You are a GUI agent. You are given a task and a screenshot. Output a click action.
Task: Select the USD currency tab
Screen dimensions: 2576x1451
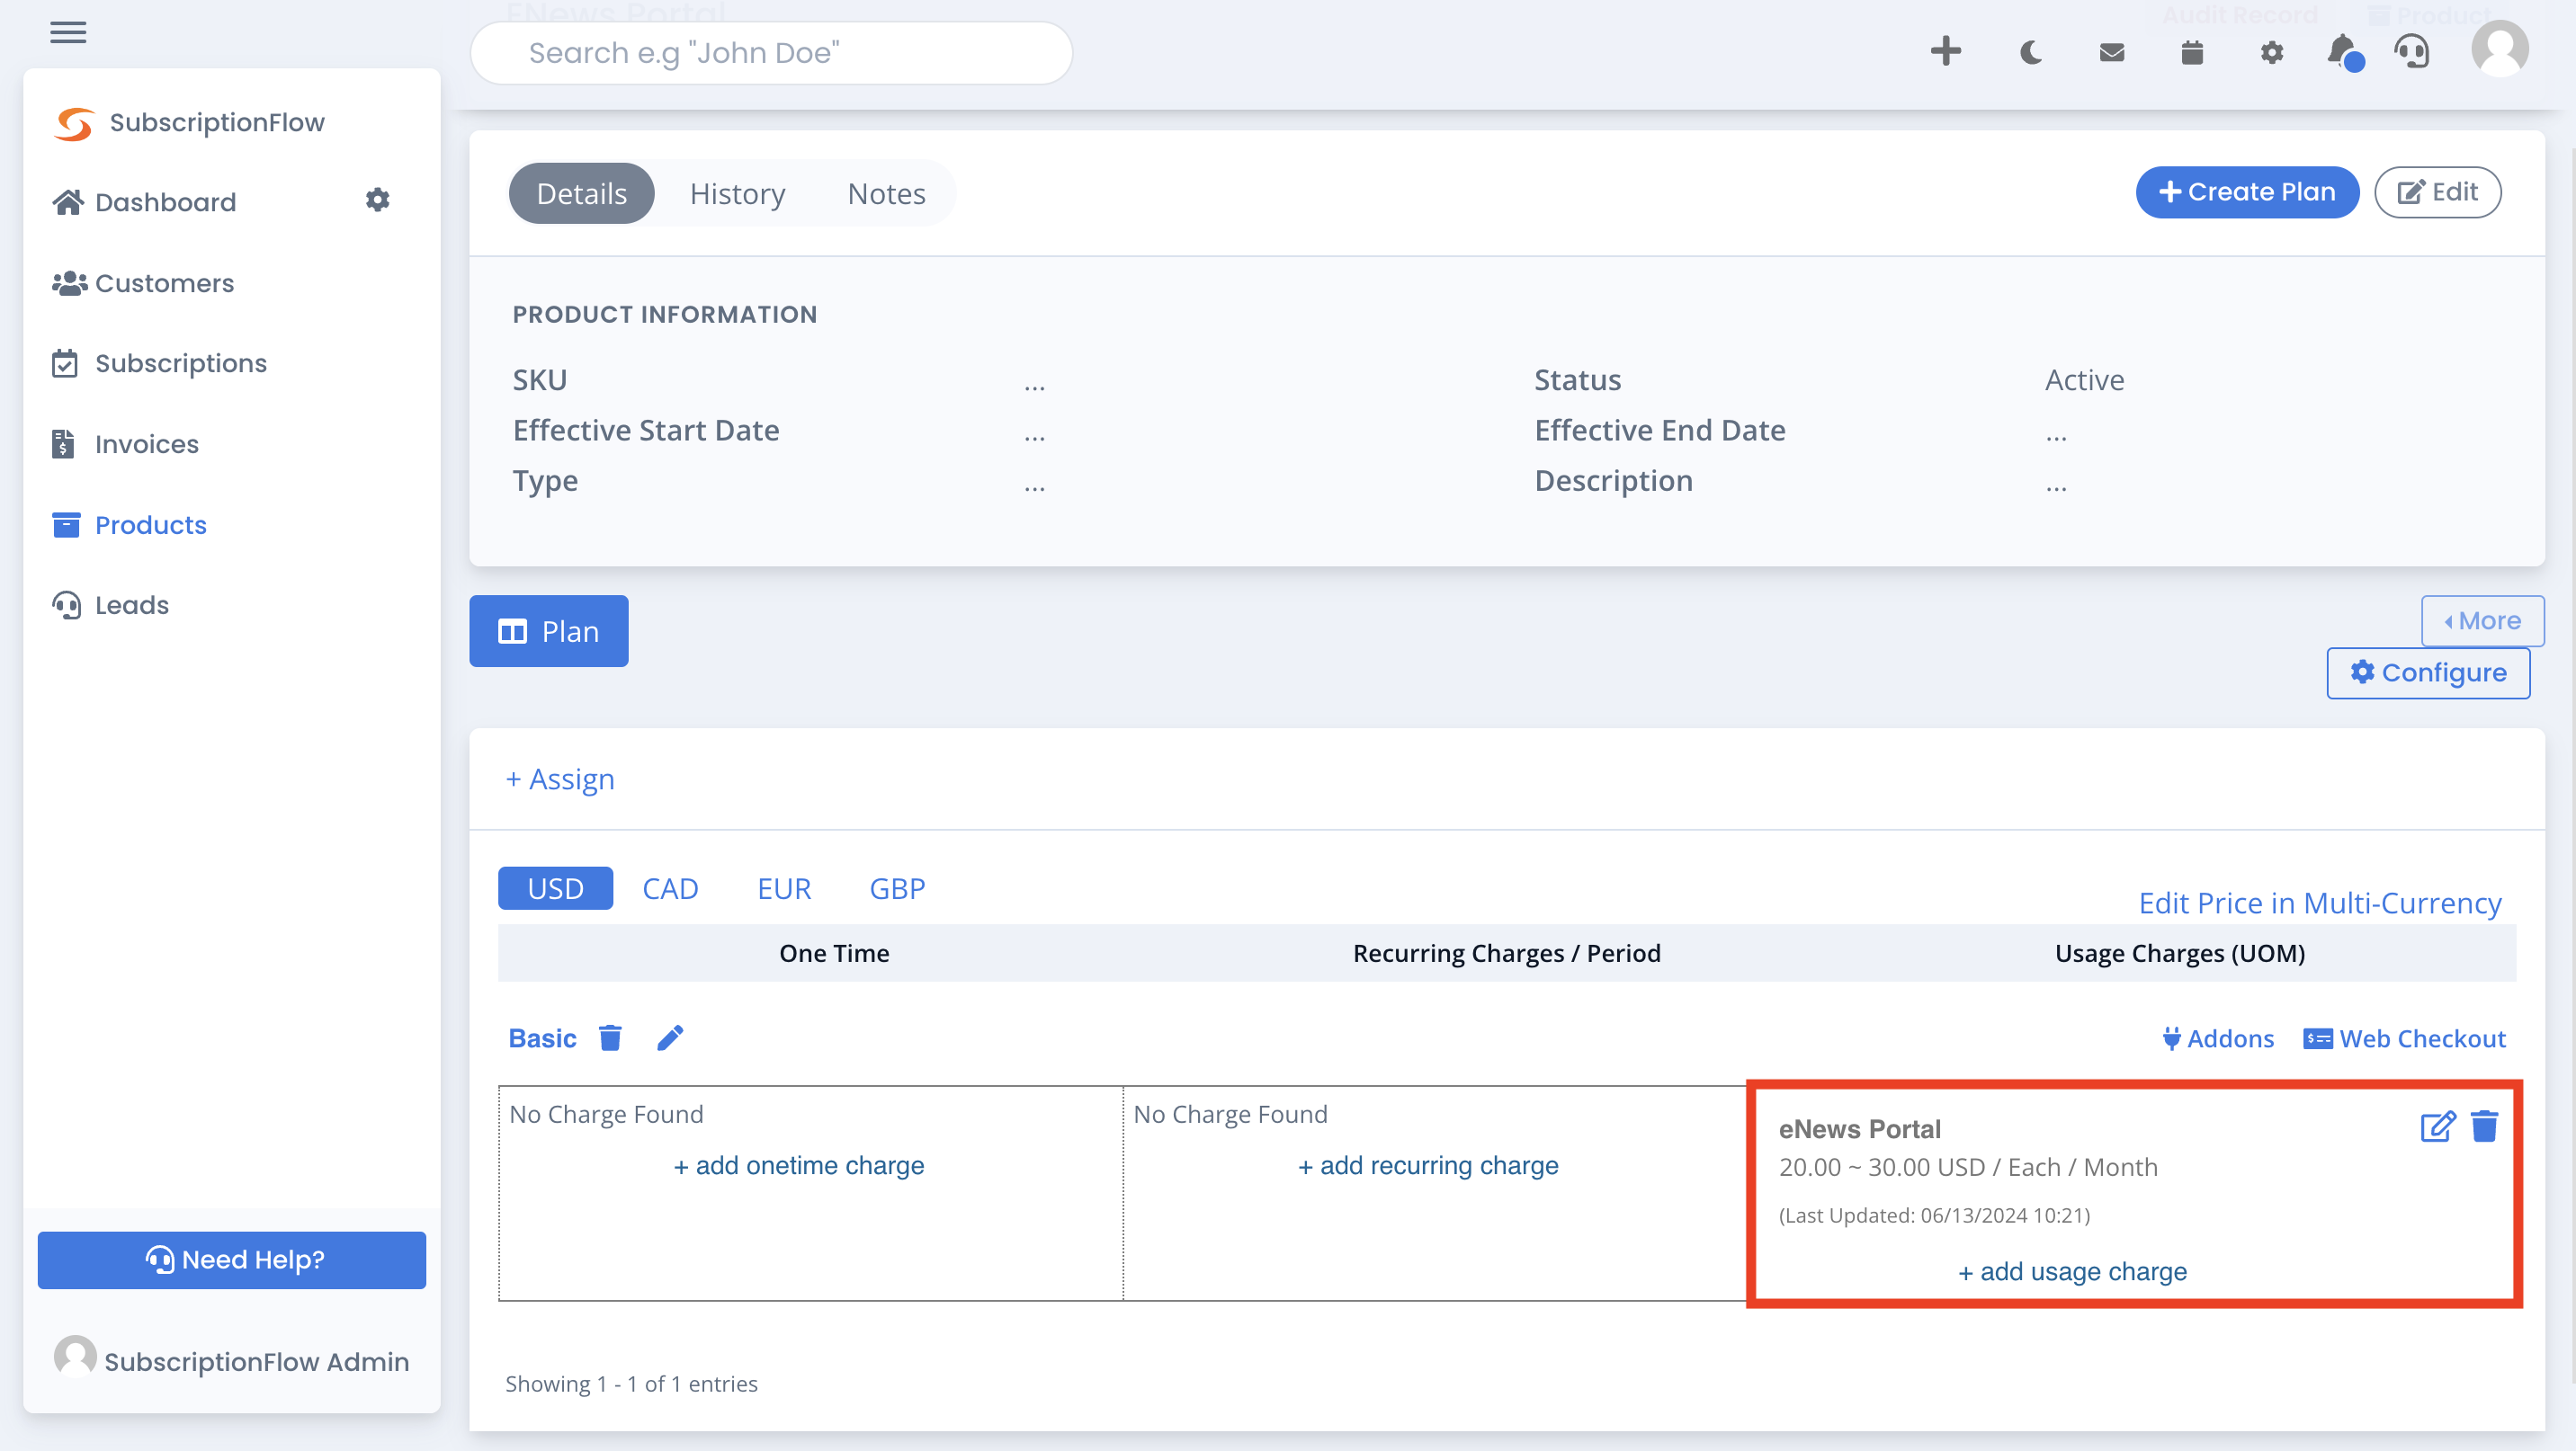pyautogui.click(x=555, y=887)
